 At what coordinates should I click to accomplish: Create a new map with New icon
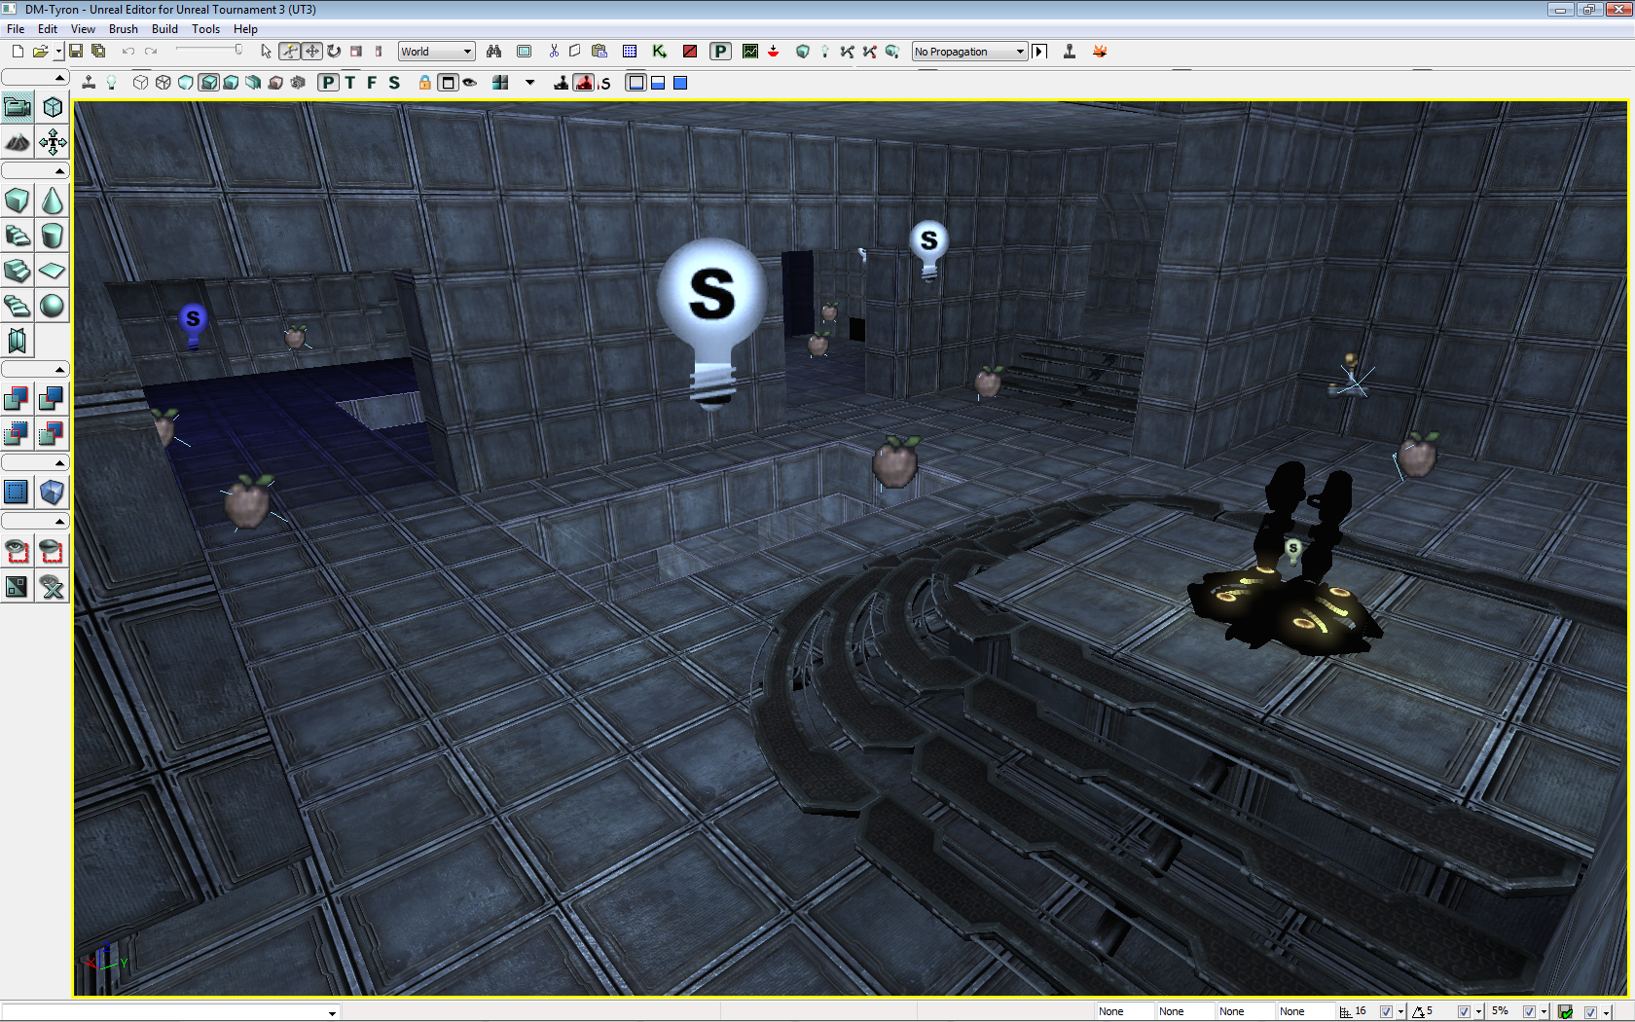click(18, 52)
